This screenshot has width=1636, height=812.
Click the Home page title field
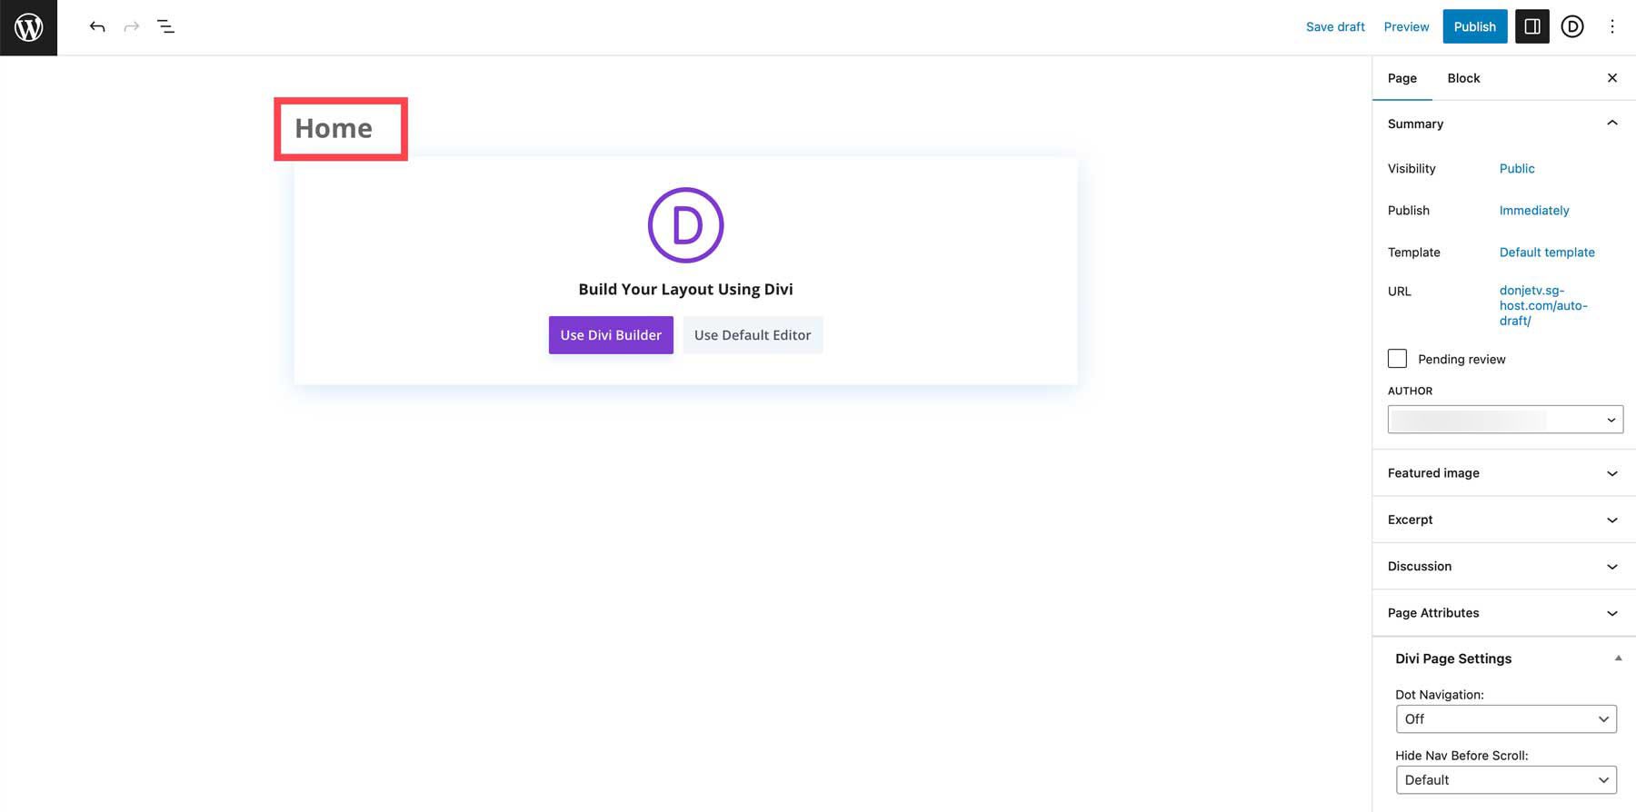point(334,128)
